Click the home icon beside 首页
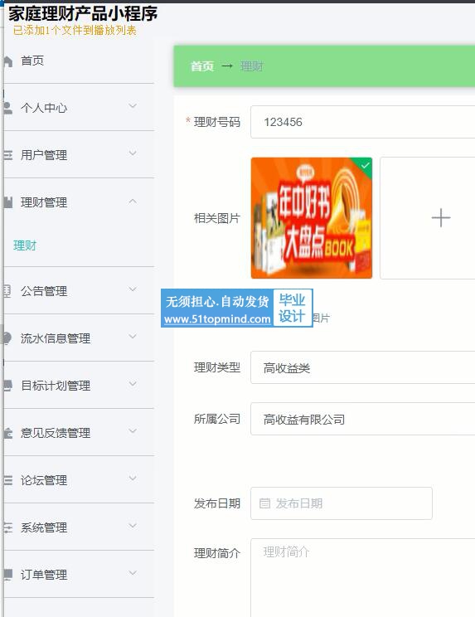The width and height of the screenshot is (475, 617). tap(7, 61)
